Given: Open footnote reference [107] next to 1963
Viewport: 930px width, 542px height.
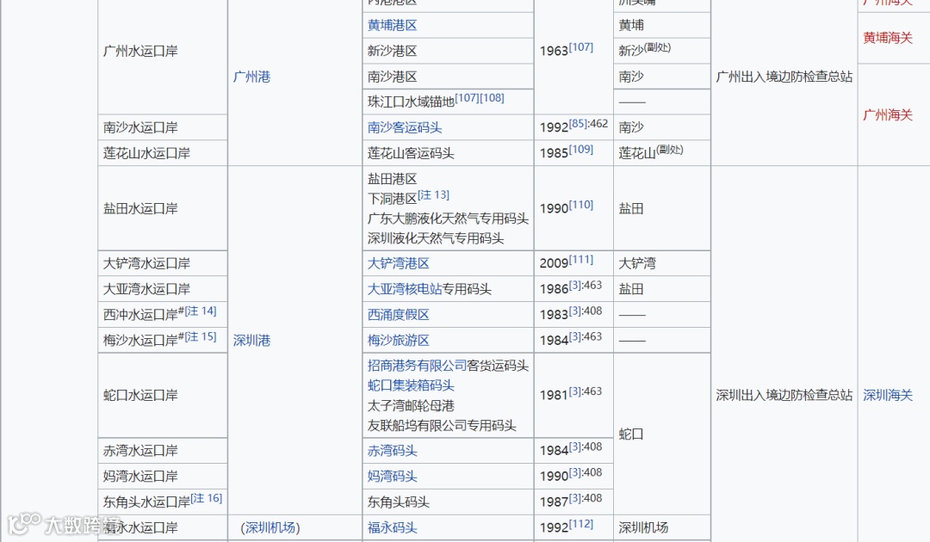Looking at the screenshot, I should pos(581,46).
